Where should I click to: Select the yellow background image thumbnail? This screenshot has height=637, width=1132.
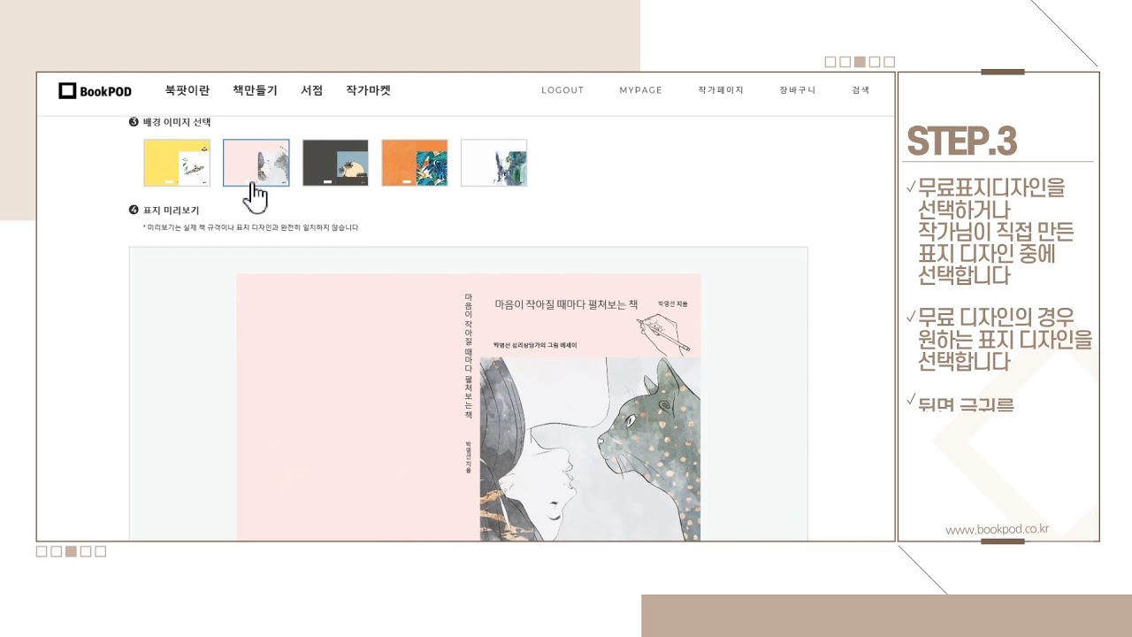(177, 163)
